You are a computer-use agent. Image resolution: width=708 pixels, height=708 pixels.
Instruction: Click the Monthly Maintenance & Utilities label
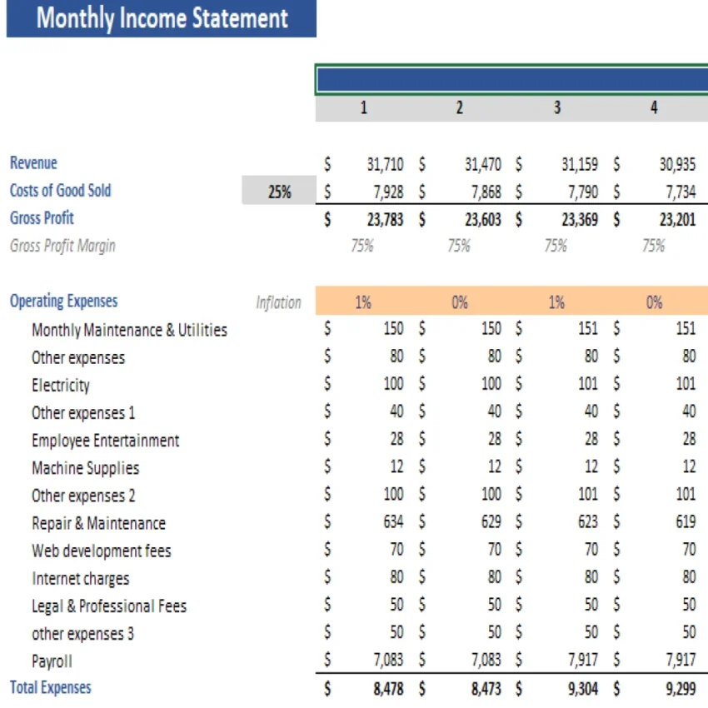[x=129, y=330]
